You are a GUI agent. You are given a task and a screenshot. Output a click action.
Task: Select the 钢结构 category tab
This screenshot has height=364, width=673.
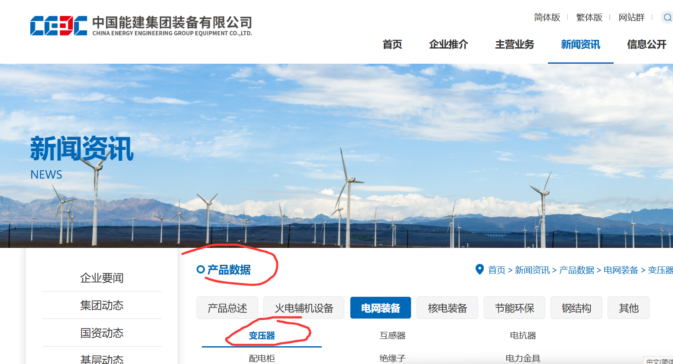pyautogui.click(x=576, y=308)
